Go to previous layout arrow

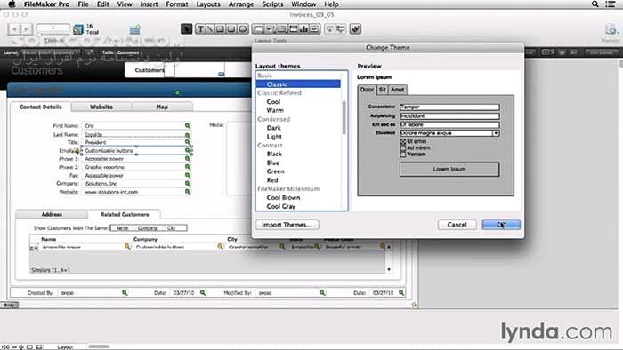[14, 29]
